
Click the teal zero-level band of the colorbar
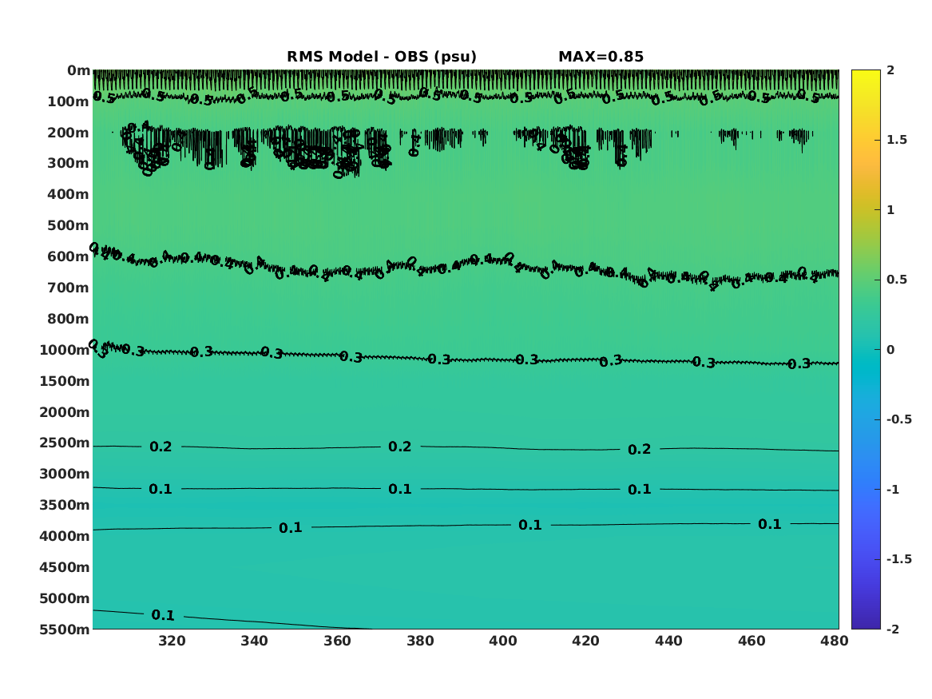(x=866, y=350)
